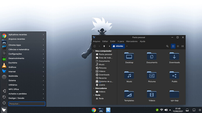
Task: Open the Pictures folder icon
Action: (x=152, y=77)
